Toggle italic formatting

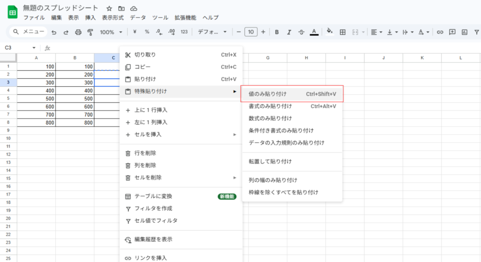[289, 32]
